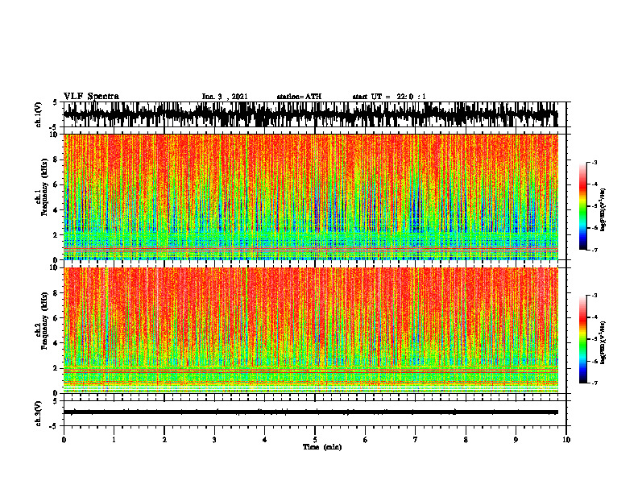
Task: Click time axis tick label 7
Action: click(x=416, y=440)
